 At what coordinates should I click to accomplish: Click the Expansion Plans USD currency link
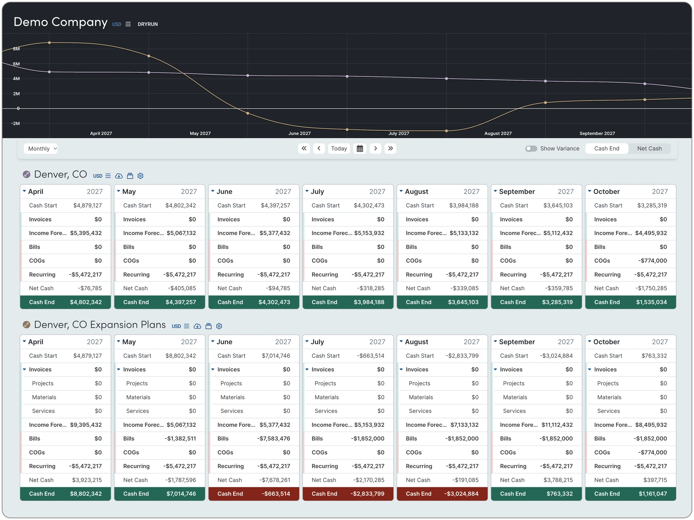[x=176, y=326]
